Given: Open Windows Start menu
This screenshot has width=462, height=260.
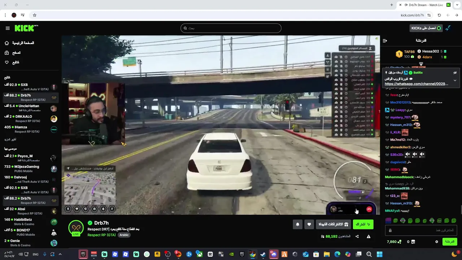Looking at the screenshot, I should point(379,254).
